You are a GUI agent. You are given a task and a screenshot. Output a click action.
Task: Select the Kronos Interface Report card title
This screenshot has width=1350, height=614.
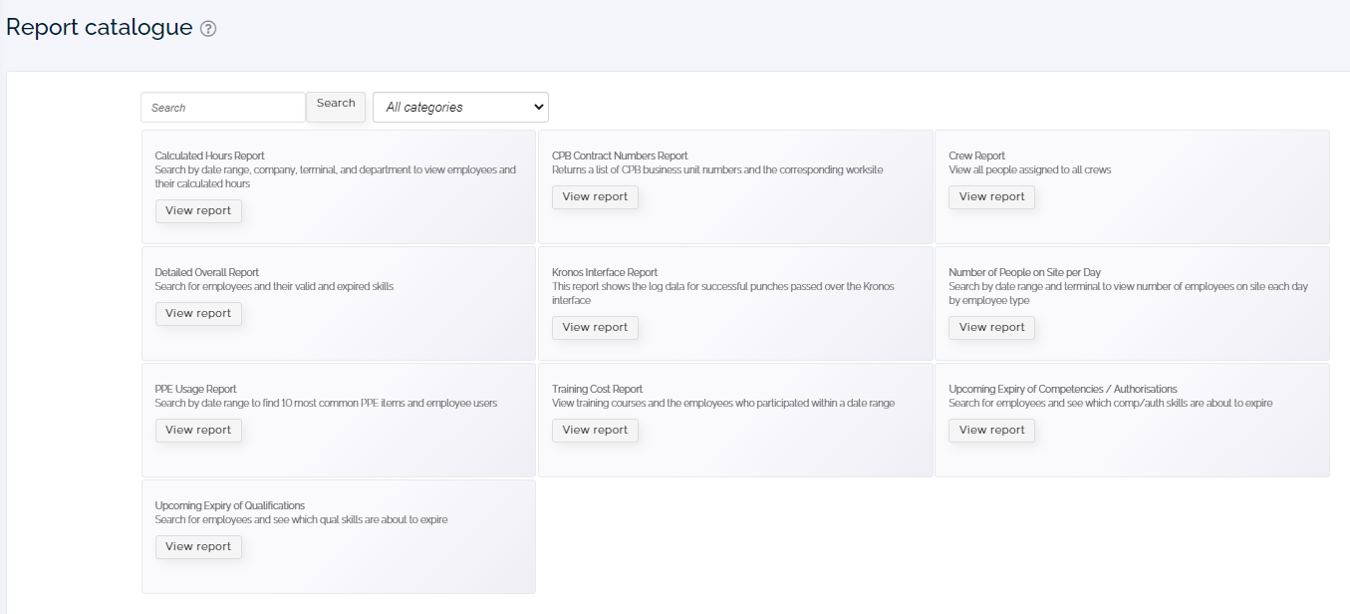(x=603, y=271)
